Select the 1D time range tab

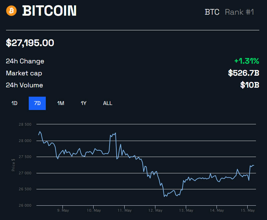click(14, 103)
